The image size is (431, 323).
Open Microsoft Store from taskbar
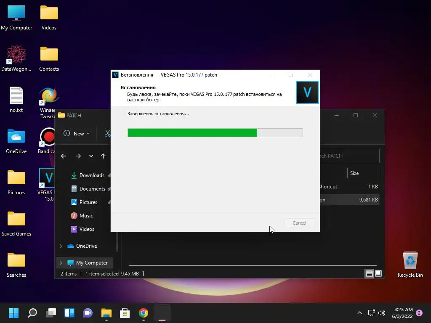125,313
